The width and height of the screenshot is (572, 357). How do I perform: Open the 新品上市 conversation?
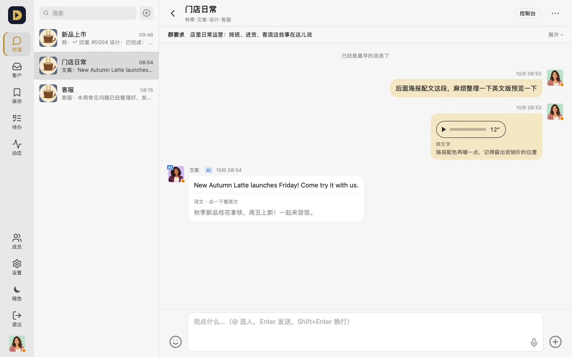[96, 38]
